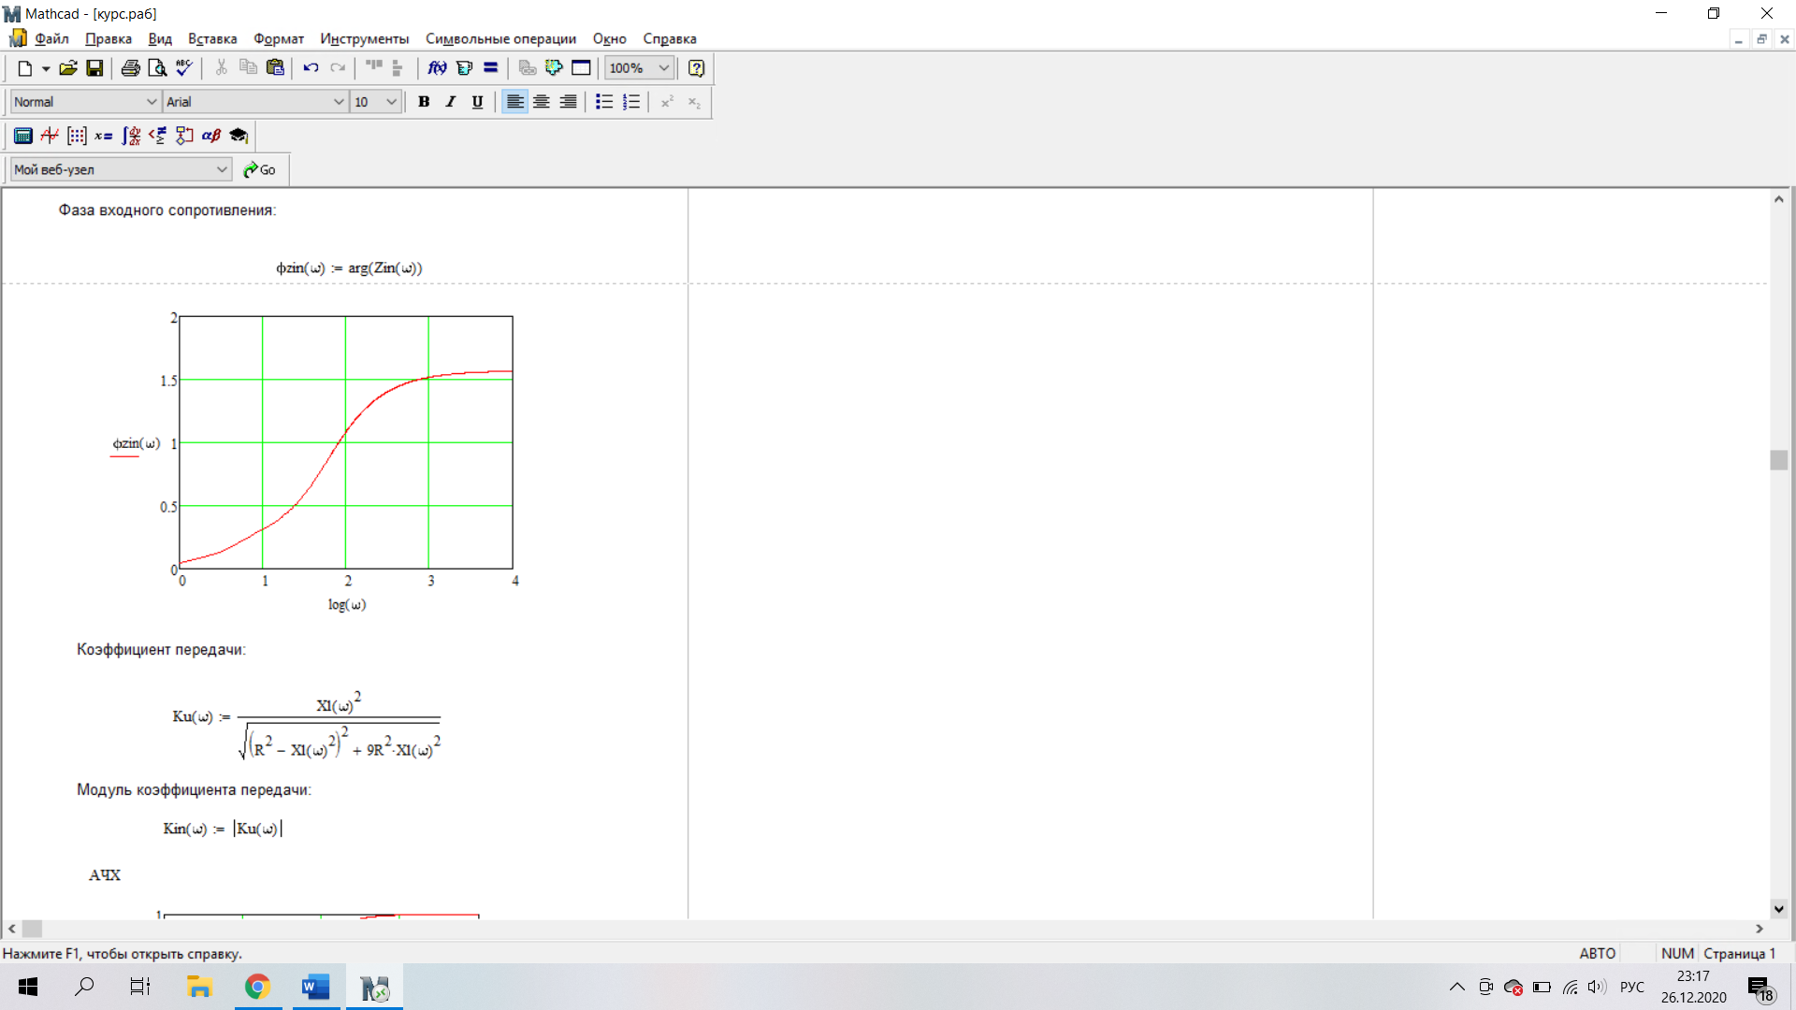Open the 100% zoom dropdown
The width and height of the screenshot is (1796, 1010).
pyautogui.click(x=663, y=68)
